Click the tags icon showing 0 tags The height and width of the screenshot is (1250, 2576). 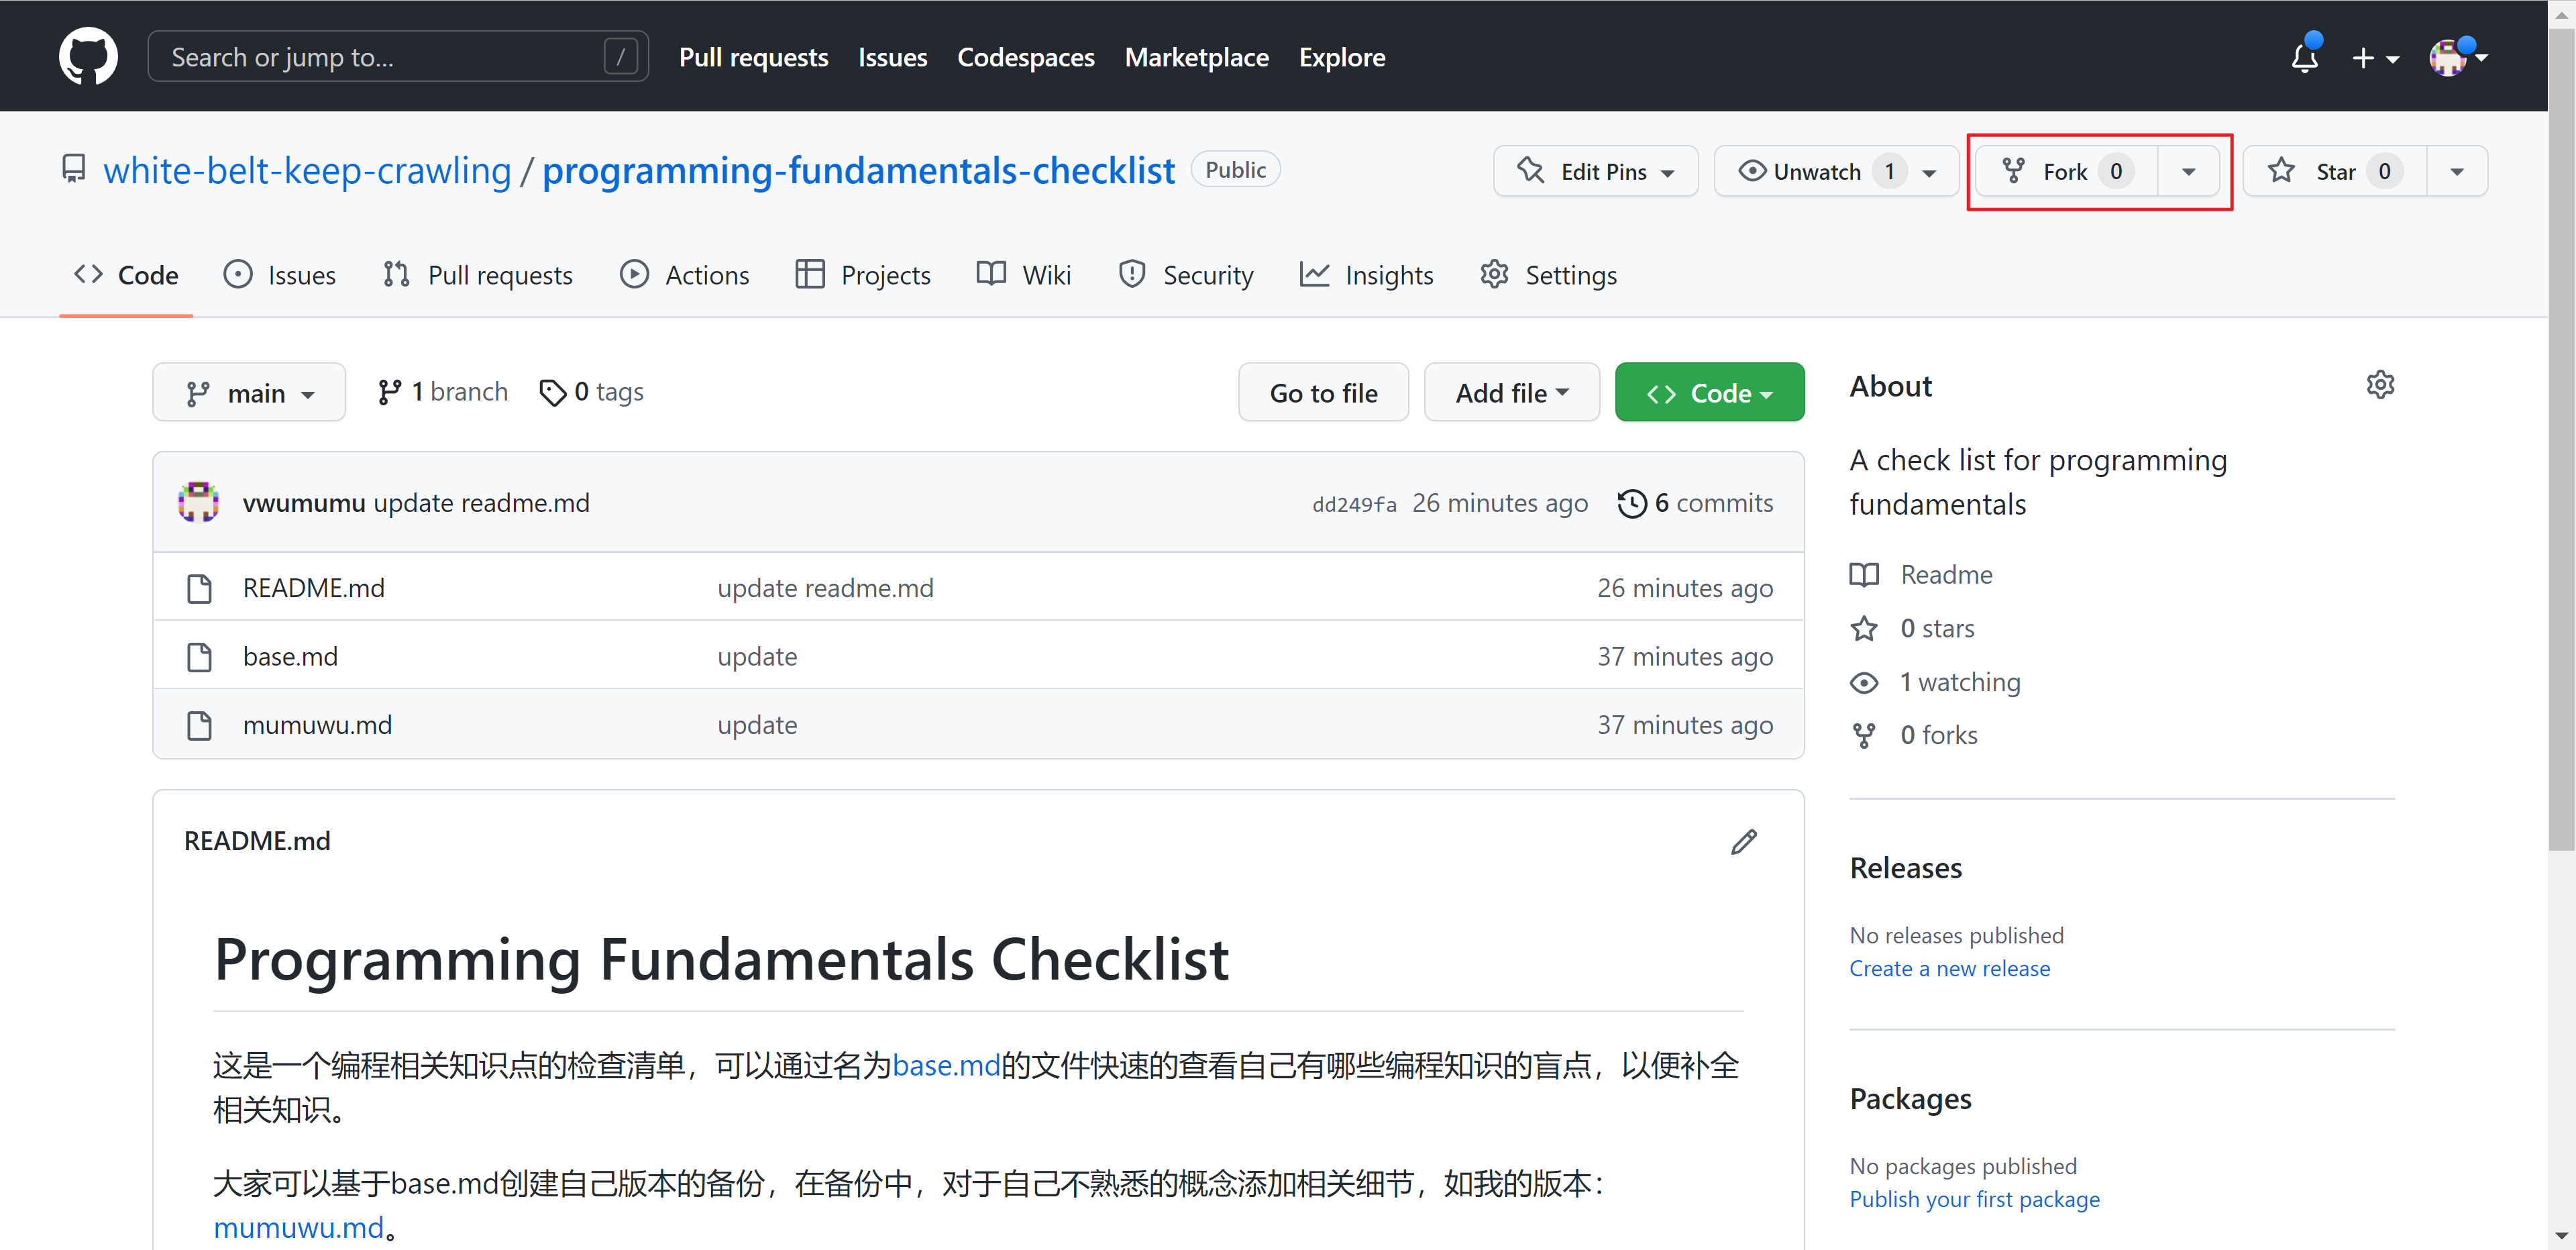click(552, 392)
